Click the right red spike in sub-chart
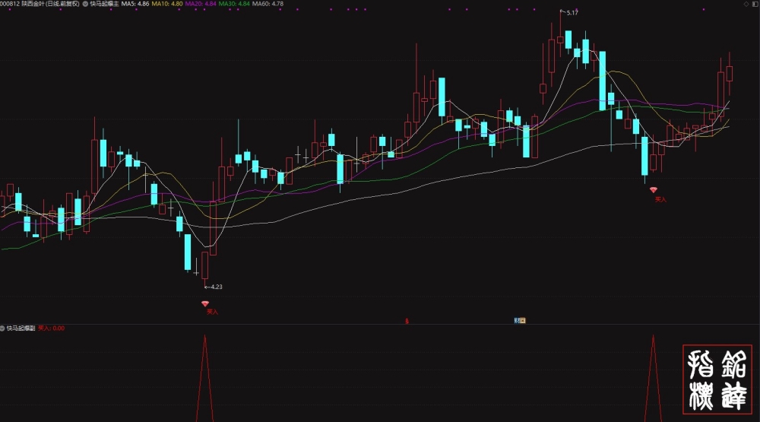This screenshot has width=760, height=422. [x=653, y=378]
